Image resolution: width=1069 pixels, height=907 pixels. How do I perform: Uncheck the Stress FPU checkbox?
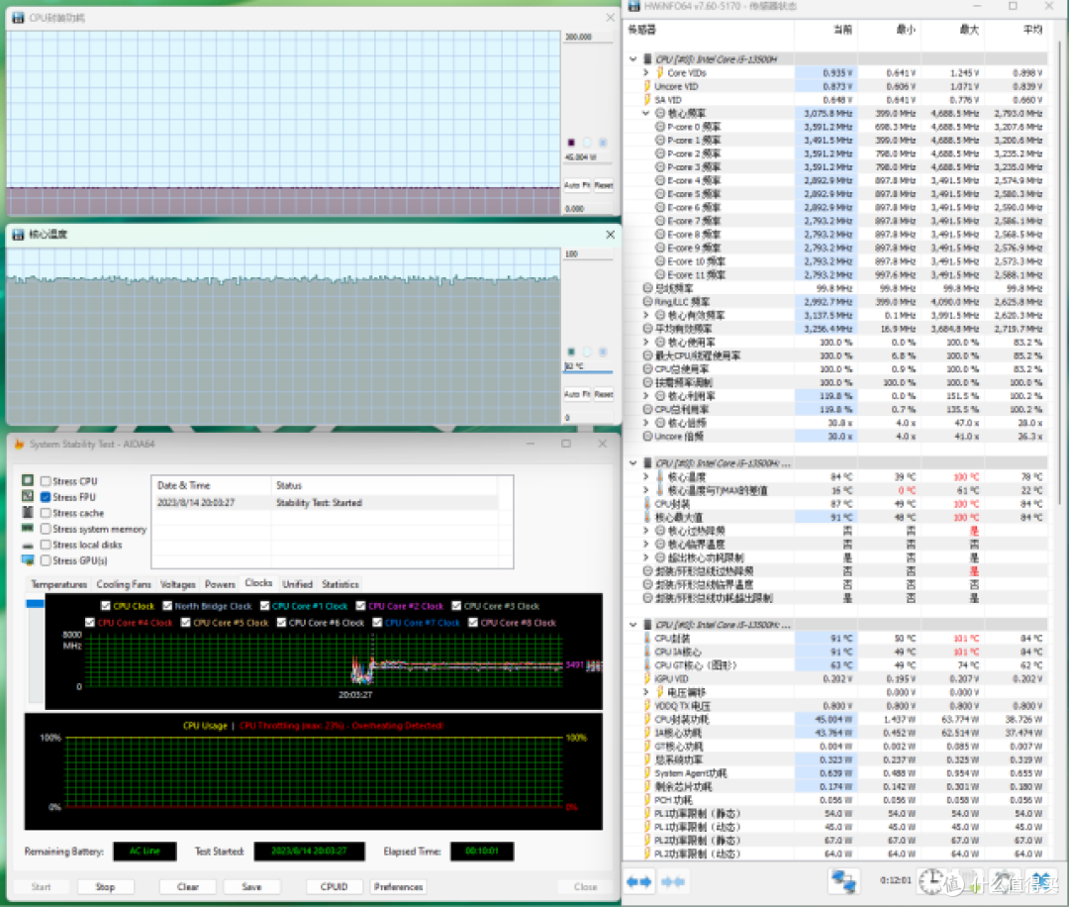coord(46,497)
